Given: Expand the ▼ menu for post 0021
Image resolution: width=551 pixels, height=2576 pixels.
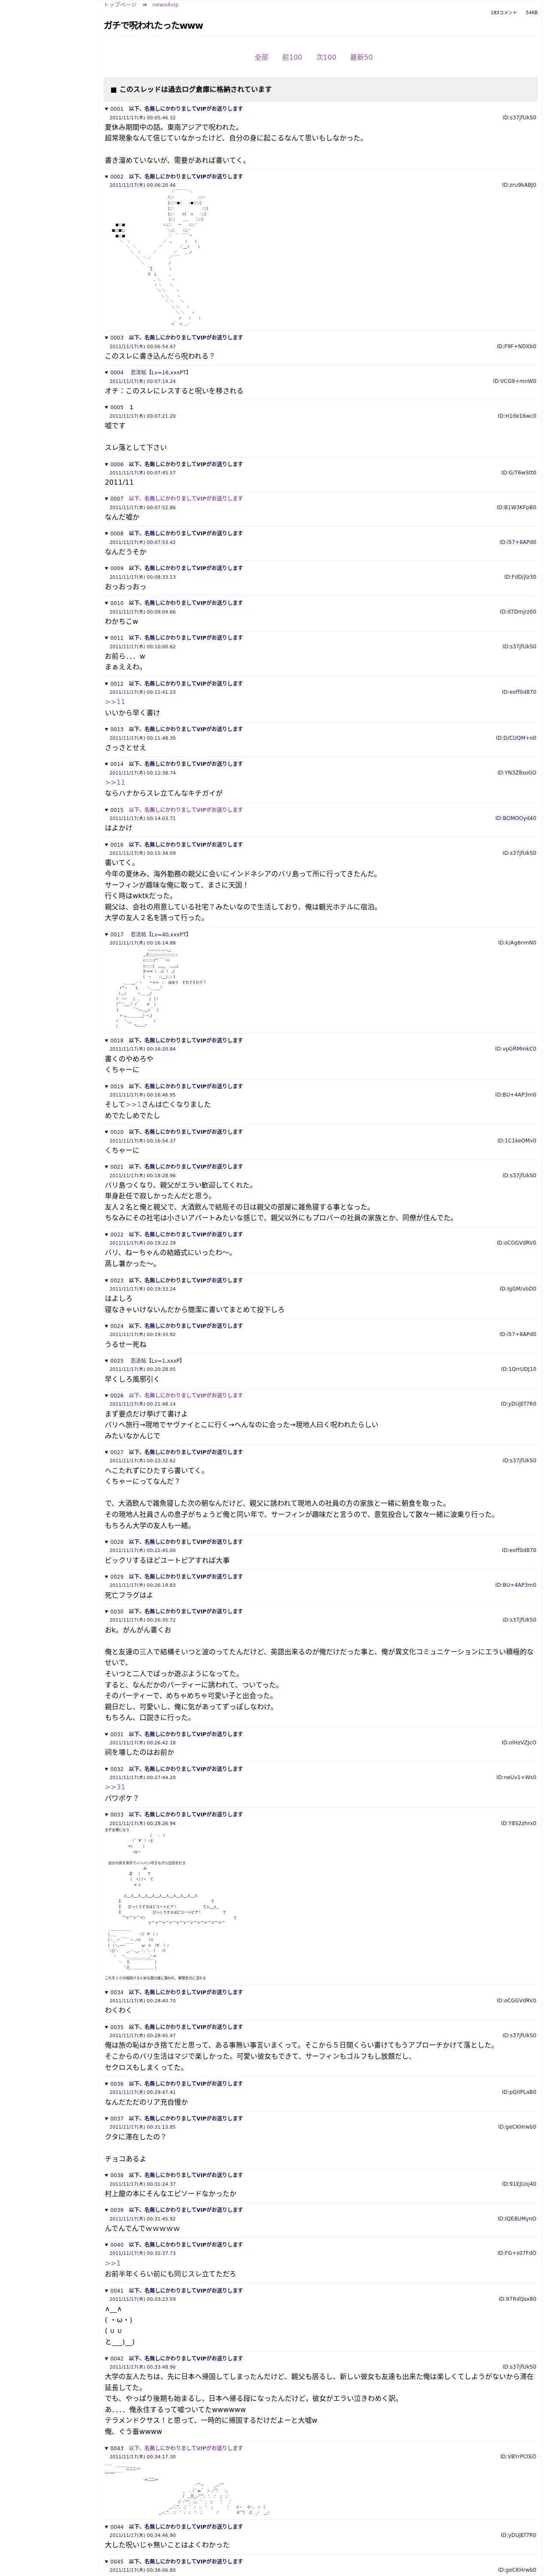Looking at the screenshot, I should pyautogui.click(x=107, y=1167).
